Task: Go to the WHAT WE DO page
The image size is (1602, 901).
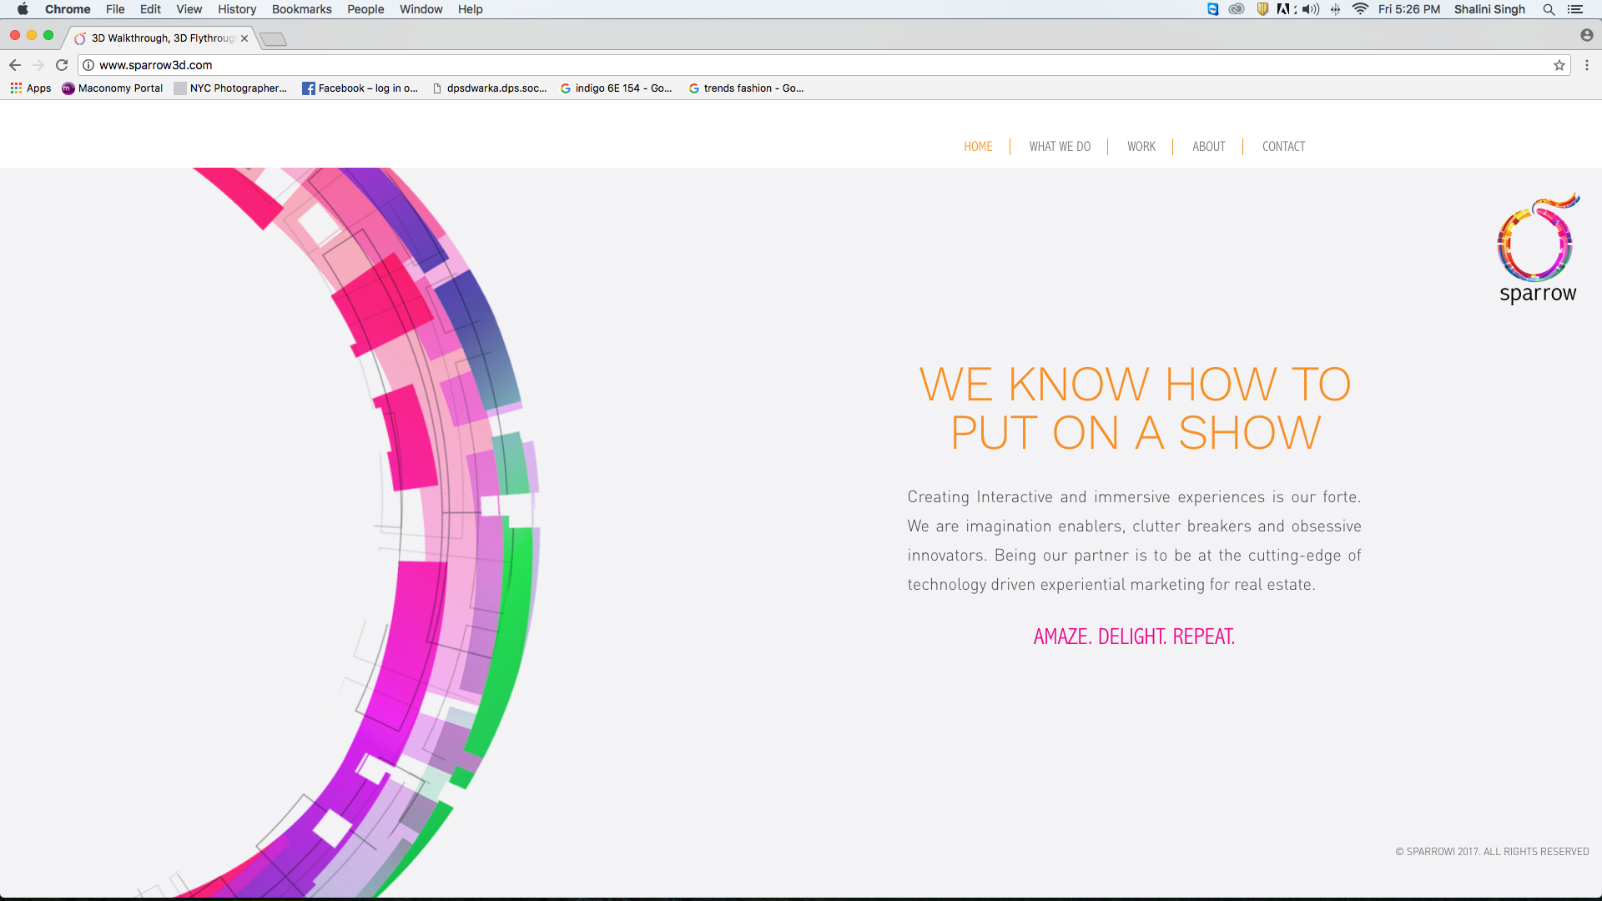Action: [1060, 147]
